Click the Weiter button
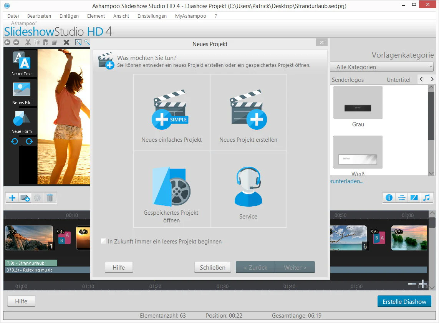 tap(295, 267)
